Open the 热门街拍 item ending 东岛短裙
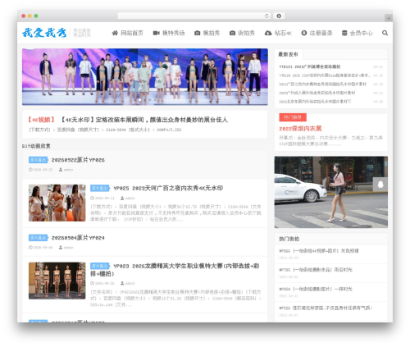 319,251
